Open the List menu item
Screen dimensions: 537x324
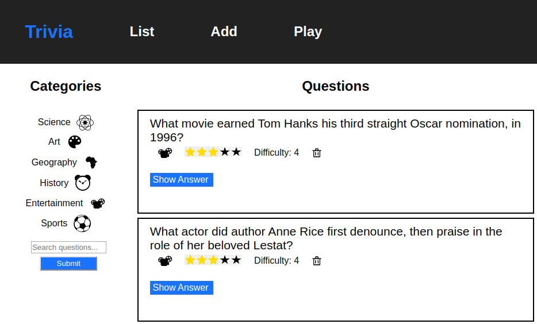pos(142,32)
